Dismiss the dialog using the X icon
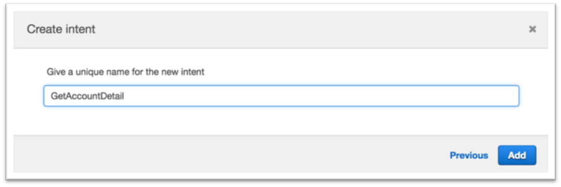Image resolution: width=561 pixels, height=187 pixels. point(533,29)
